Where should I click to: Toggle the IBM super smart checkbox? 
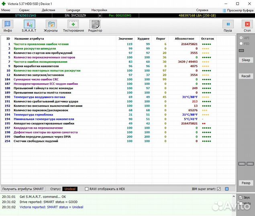[x=219, y=189]
